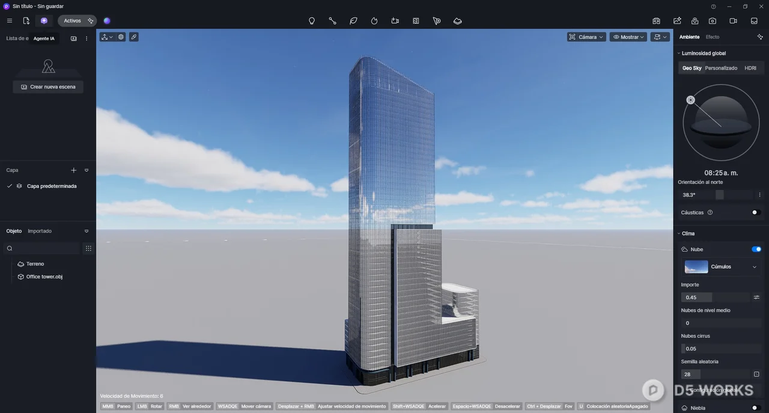The width and height of the screenshot is (769, 413).
Task: Select the cursor placement tool icon
Action: click(x=437, y=20)
